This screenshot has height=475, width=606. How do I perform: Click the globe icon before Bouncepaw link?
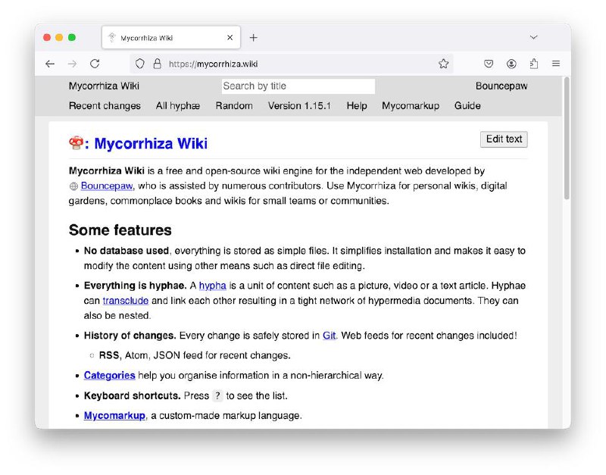[x=73, y=186]
